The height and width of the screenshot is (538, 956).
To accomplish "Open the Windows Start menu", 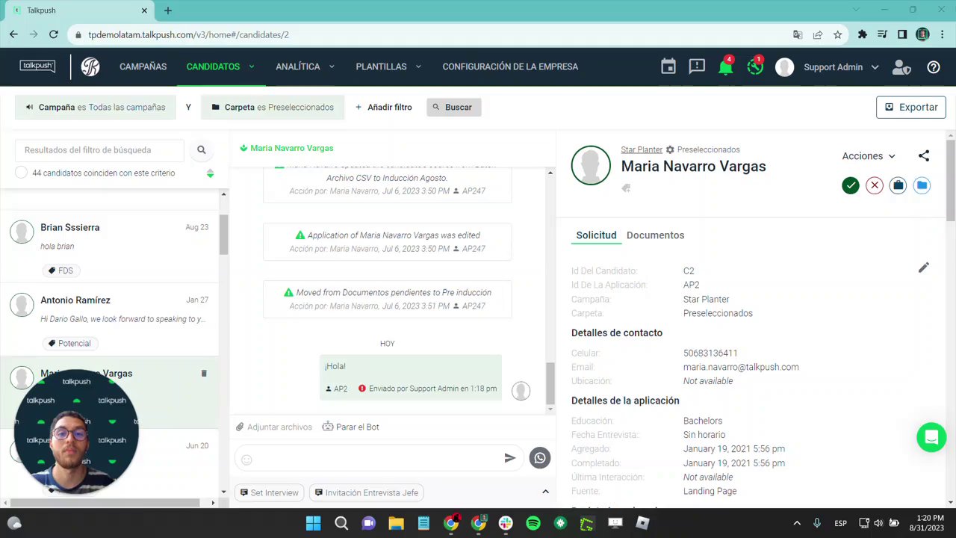I will tap(314, 523).
